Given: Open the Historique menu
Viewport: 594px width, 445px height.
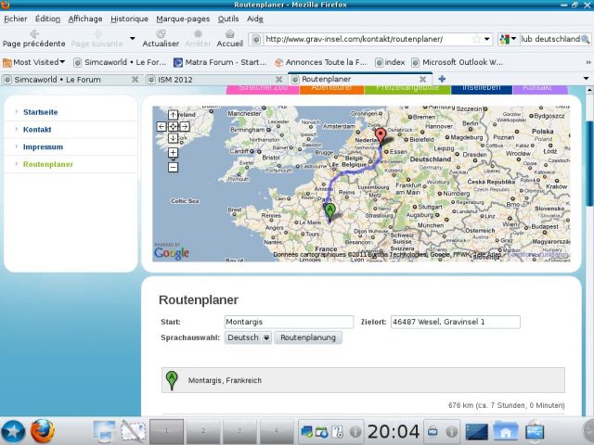Looking at the screenshot, I should 129,19.
